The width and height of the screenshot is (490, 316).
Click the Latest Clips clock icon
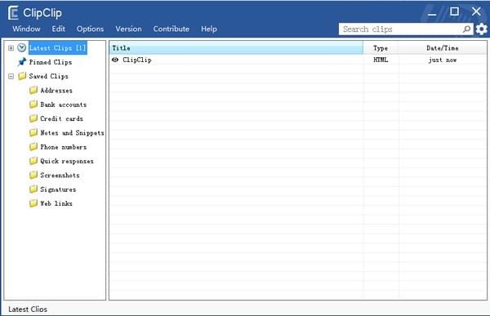(x=21, y=48)
